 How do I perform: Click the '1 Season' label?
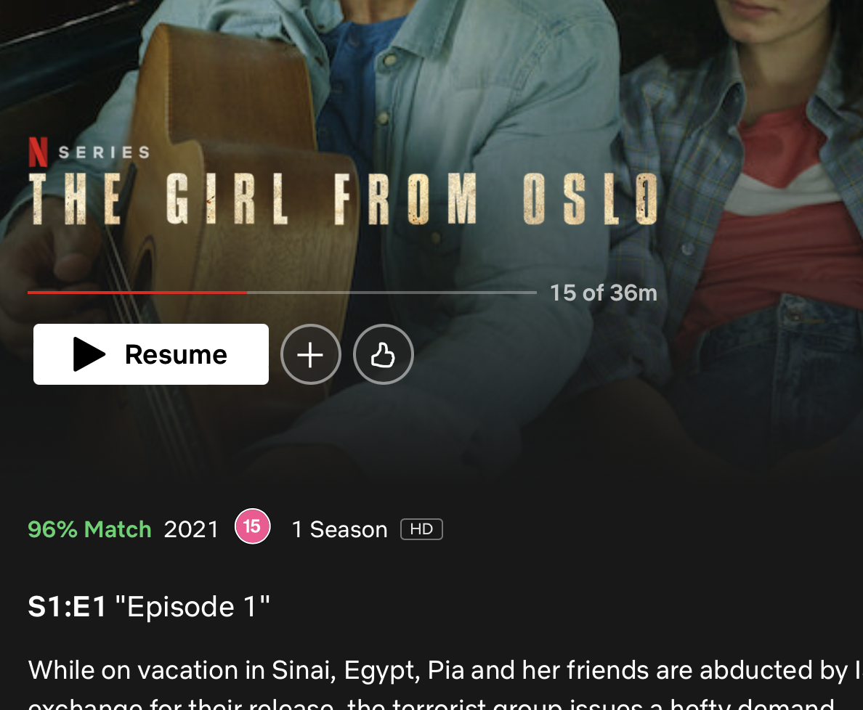339,530
